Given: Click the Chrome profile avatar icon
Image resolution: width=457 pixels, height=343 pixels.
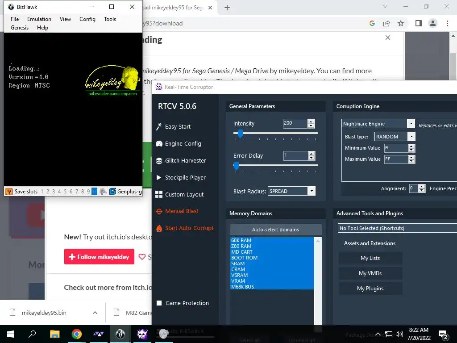Looking at the screenshot, I should coord(433,23).
